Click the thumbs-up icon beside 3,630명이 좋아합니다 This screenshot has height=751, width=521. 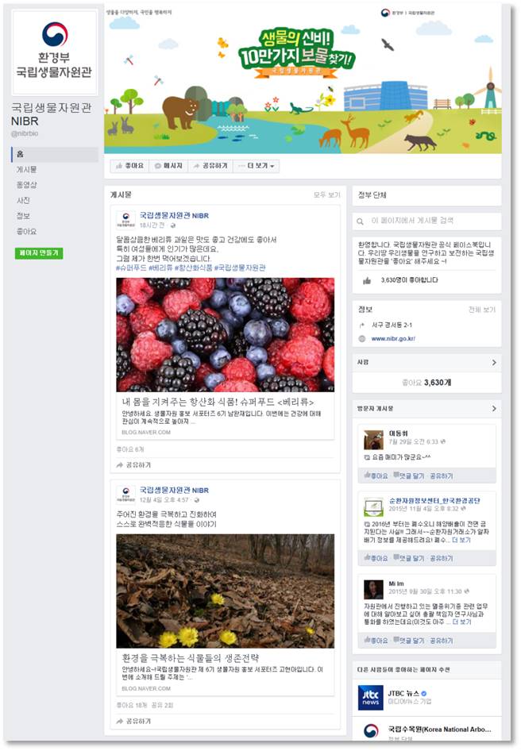(x=367, y=281)
